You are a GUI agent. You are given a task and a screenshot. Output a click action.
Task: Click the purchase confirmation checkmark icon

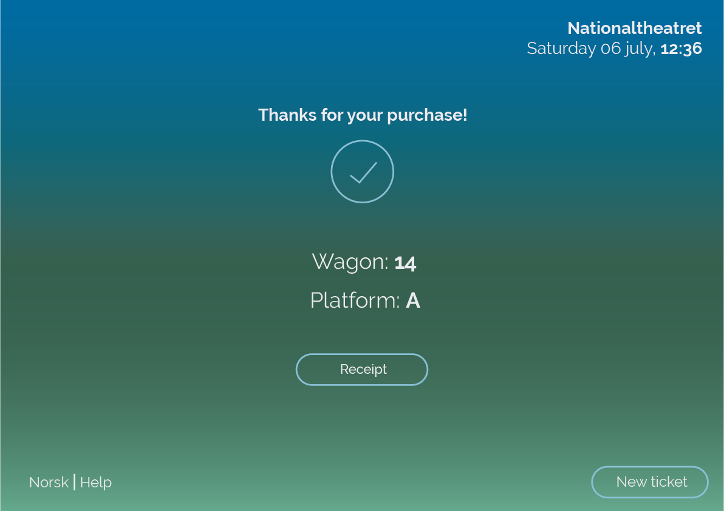tap(363, 172)
